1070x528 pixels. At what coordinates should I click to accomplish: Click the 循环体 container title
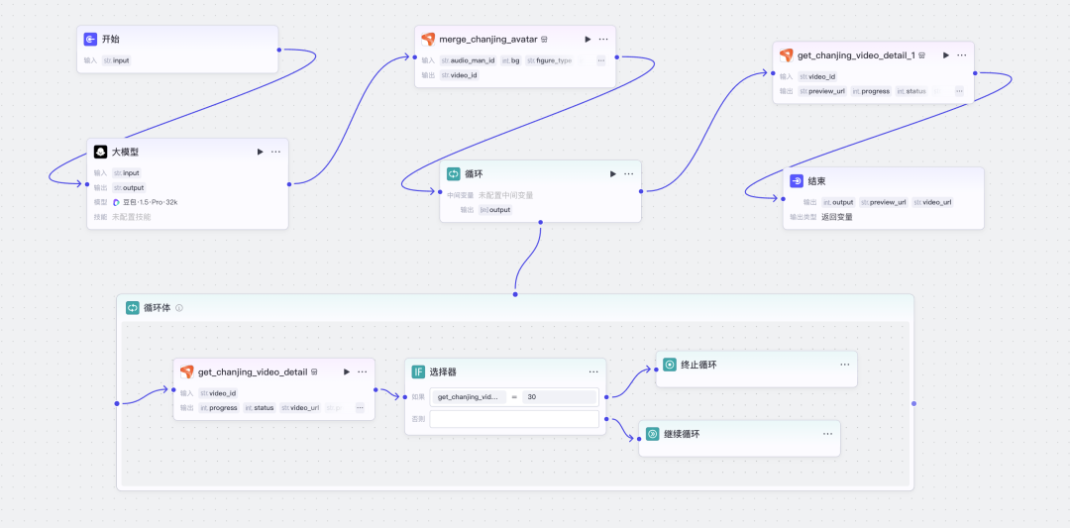point(157,308)
